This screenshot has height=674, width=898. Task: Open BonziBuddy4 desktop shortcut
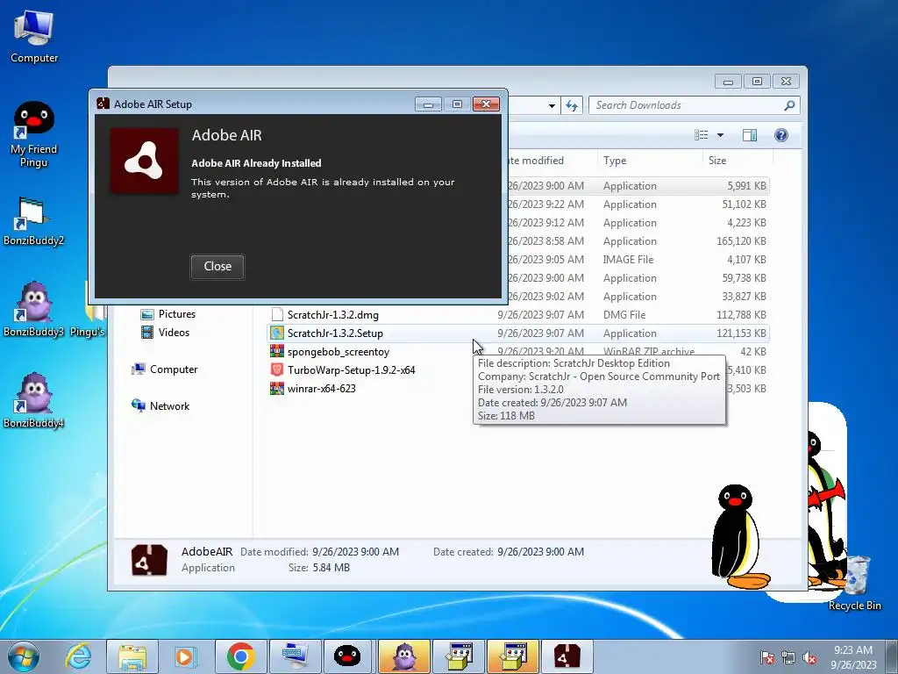click(34, 401)
